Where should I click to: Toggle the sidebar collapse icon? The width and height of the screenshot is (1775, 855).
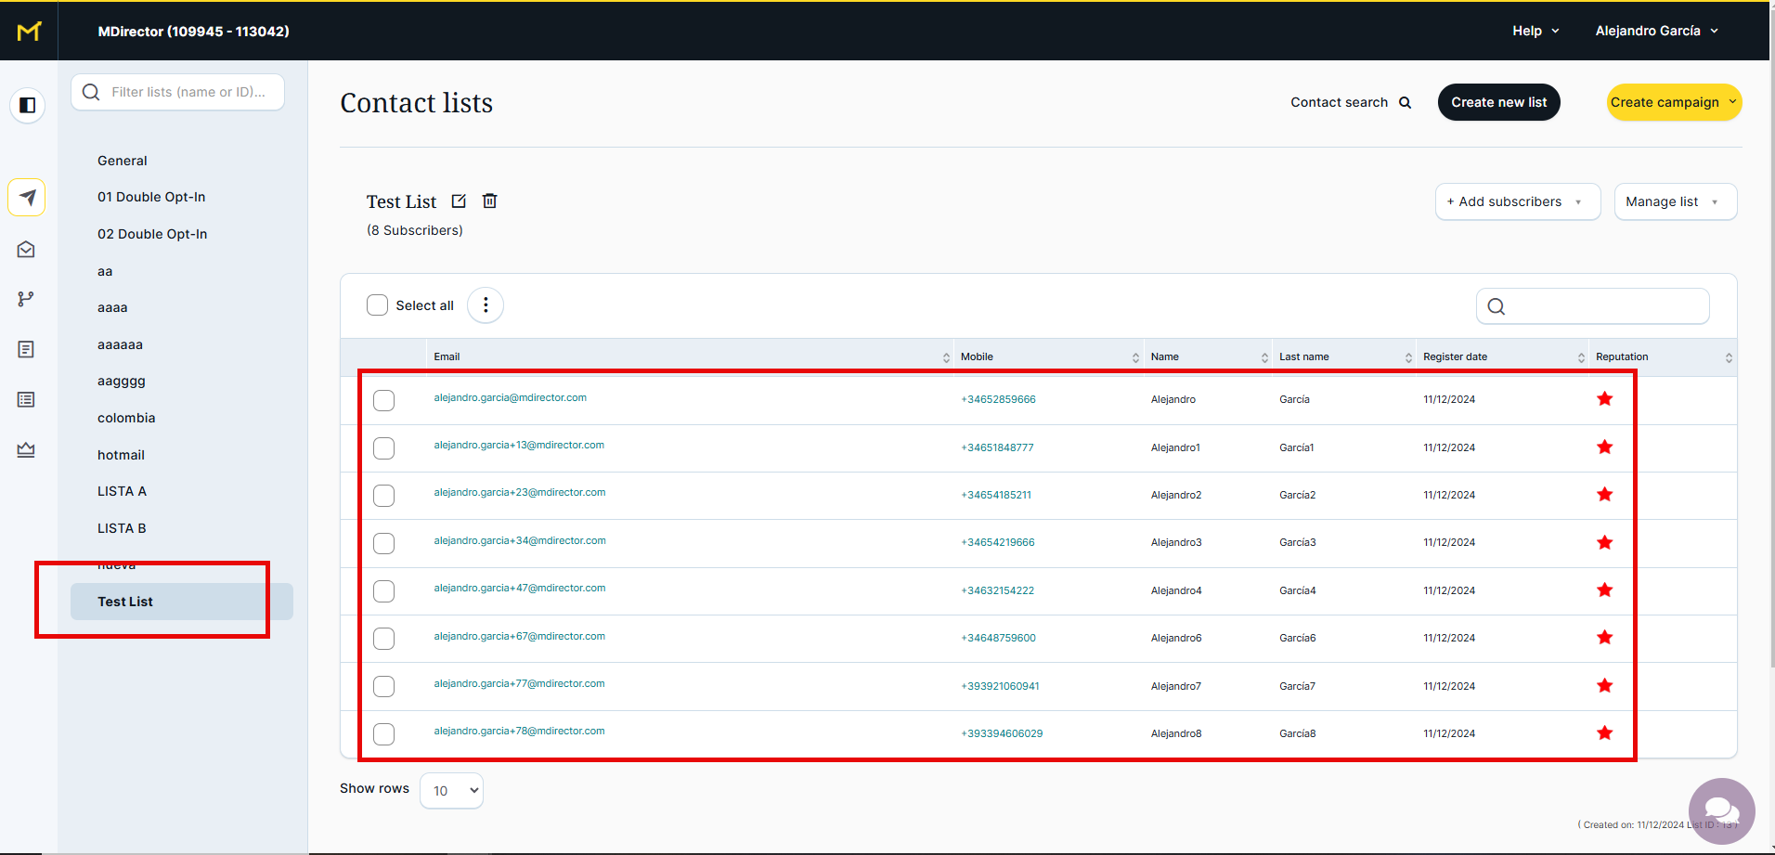point(28,105)
